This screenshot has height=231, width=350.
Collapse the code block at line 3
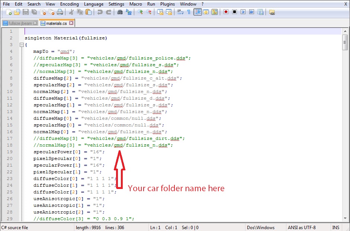pos(22,45)
